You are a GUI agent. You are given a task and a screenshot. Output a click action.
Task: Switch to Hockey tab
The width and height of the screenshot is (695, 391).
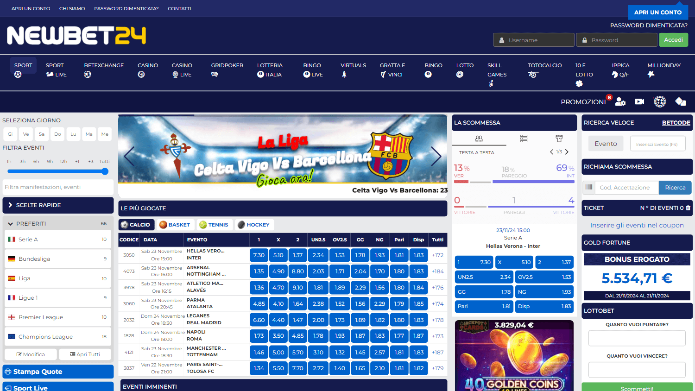[x=253, y=225]
